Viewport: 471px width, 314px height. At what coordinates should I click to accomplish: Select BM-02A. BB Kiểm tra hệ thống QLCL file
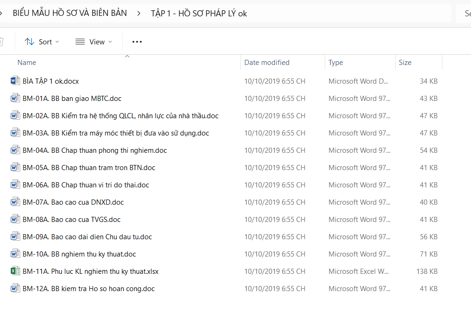(x=120, y=115)
